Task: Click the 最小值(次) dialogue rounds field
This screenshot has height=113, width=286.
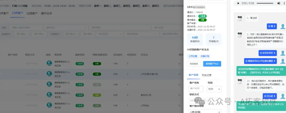Action: (x=71, y=34)
